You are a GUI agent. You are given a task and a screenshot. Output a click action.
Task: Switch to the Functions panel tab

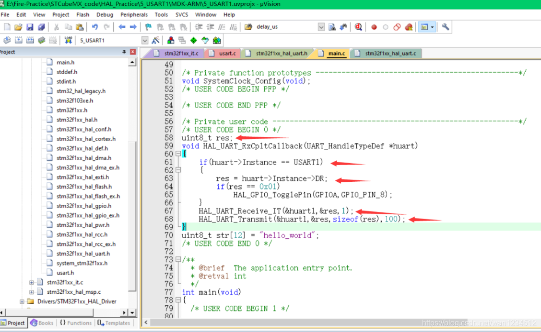[x=75, y=323]
